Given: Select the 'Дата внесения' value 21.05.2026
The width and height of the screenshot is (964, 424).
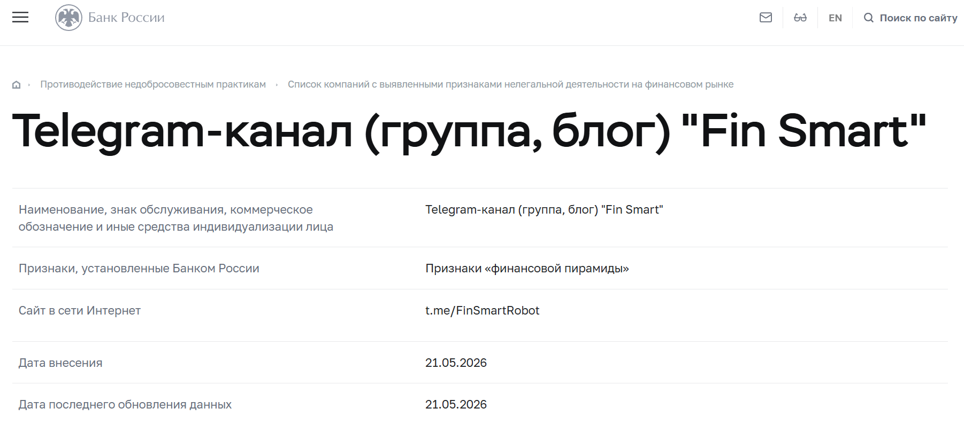Looking at the screenshot, I should pos(456,363).
